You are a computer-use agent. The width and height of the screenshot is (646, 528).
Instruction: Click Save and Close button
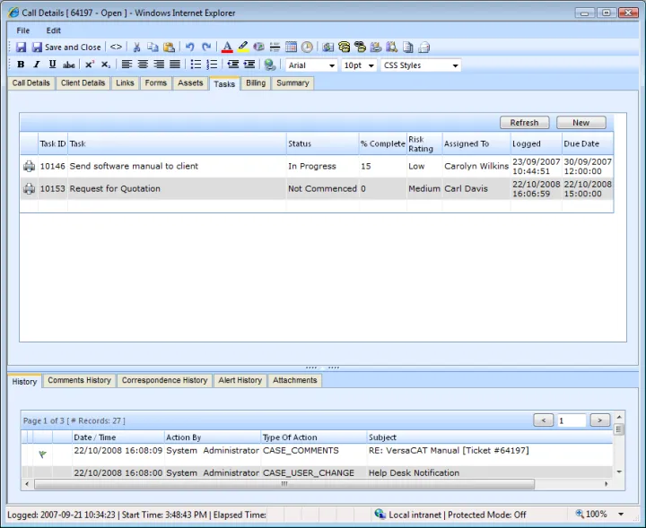tap(66, 48)
